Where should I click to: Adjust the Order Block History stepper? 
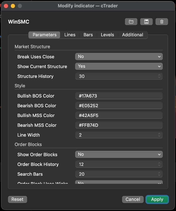tap(159, 164)
